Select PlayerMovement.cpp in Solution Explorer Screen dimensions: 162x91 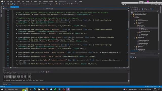pyautogui.click(x=145, y=31)
